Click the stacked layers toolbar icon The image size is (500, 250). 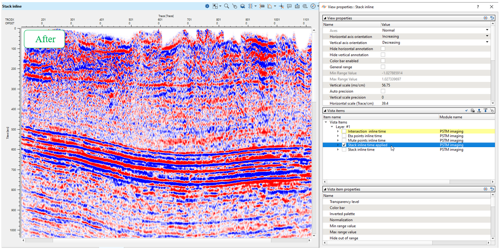click(242, 6)
